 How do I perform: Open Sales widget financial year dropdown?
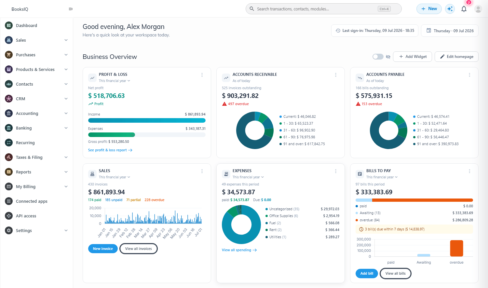click(115, 177)
